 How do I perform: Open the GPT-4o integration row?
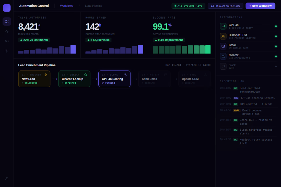pos(248,26)
